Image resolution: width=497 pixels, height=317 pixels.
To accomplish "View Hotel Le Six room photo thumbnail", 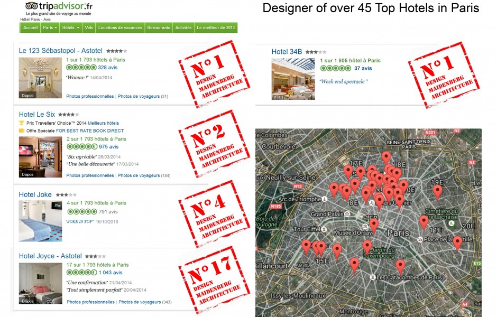I will pos(40,157).
